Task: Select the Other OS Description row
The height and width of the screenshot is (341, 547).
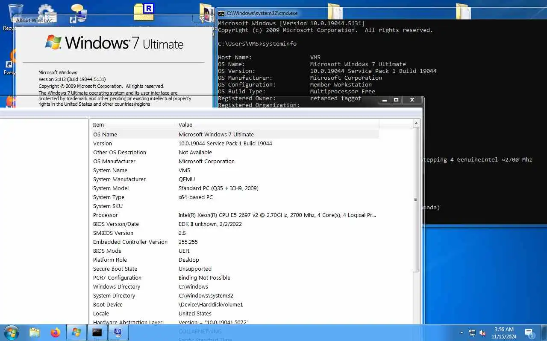Action: click(235, 152)
